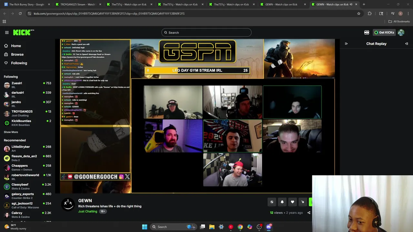Reload the page
This screenshot has height=232, width=413.
click(20, 14)
